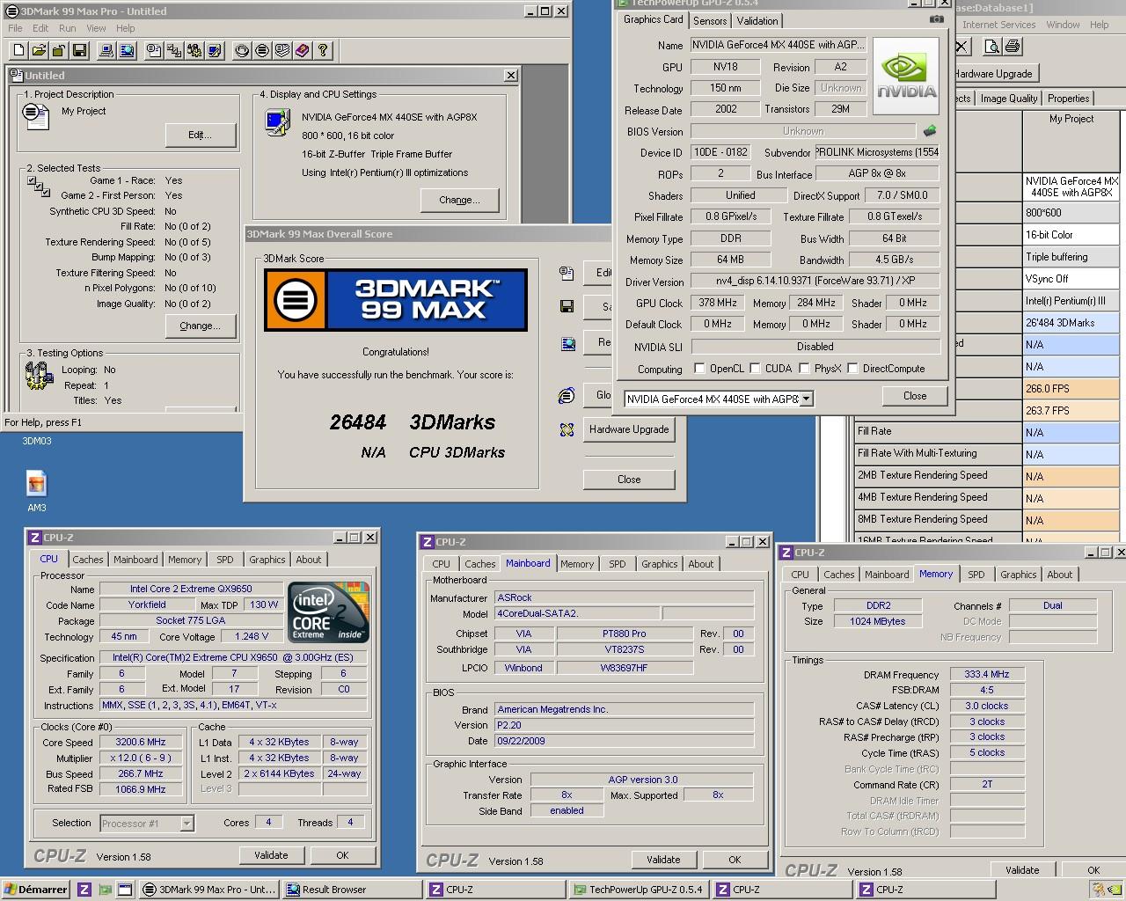Viewport: 1126px width, 901px height.
Task: Click the Driver Version field in GPU-Z
Action: click(815, 282)
